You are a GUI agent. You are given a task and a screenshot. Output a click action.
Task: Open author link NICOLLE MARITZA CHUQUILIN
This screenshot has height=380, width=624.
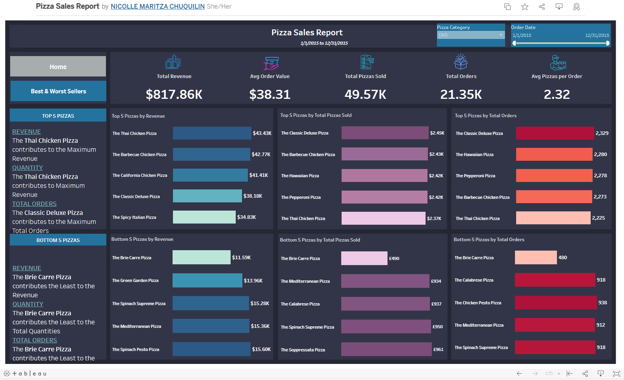(158, 6)
